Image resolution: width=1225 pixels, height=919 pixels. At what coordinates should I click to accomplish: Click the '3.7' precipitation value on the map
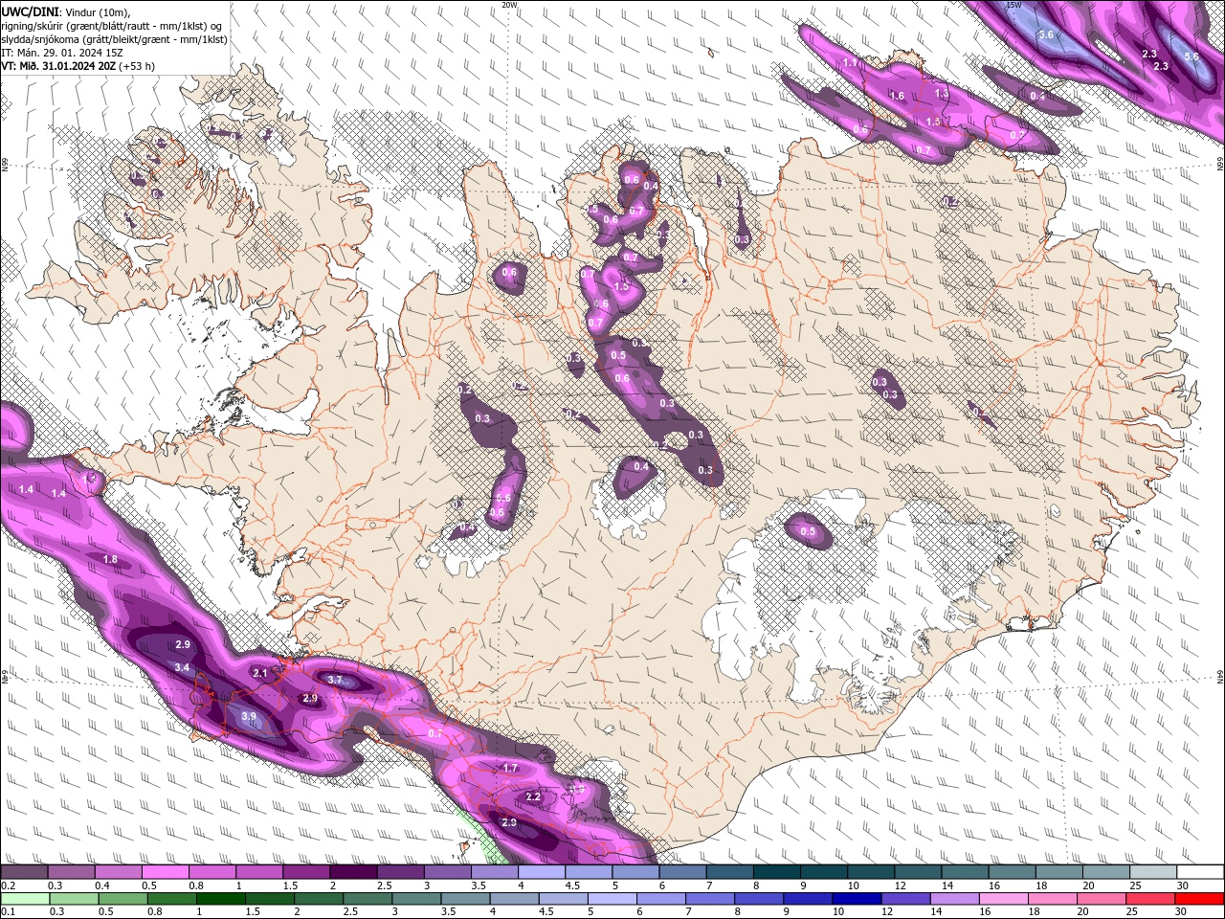(335, 680)
